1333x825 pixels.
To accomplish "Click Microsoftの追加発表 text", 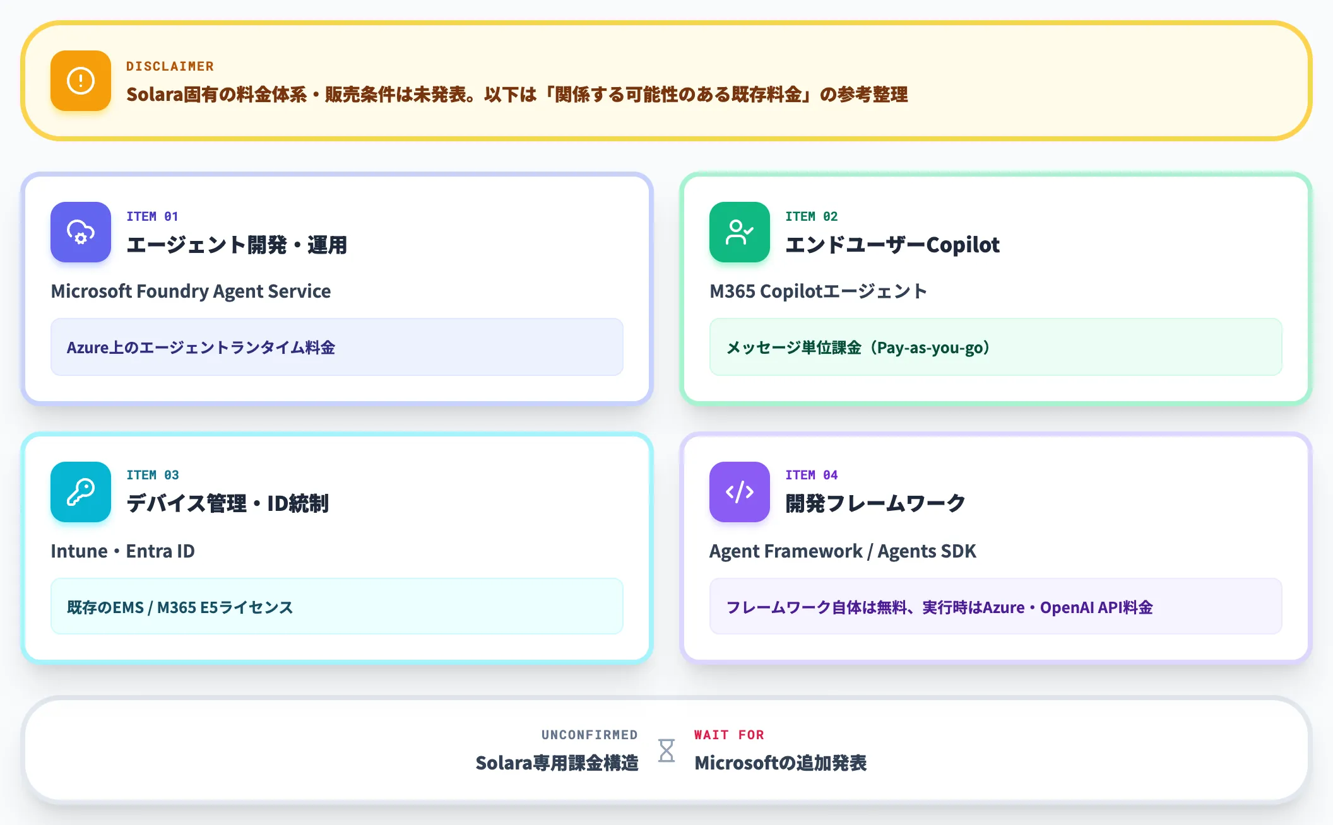I will (x=781, y=763).
